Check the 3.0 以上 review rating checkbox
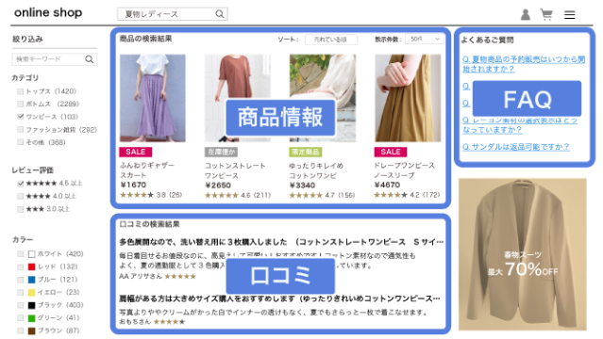This screenshot has height=339, width=603. (20, 209)
